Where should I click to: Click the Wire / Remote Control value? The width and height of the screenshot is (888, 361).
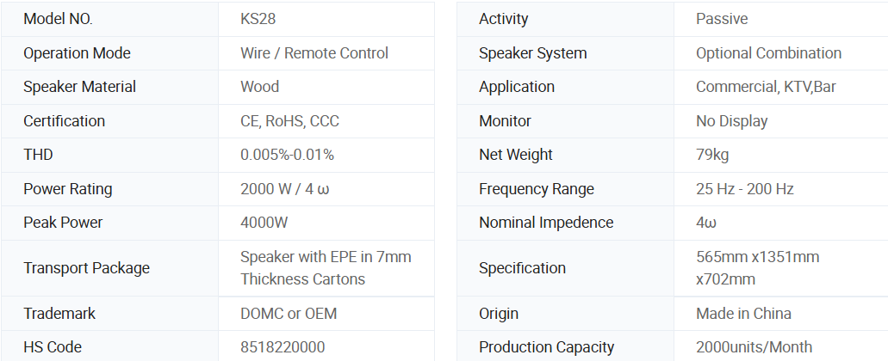tap(314, 53)
